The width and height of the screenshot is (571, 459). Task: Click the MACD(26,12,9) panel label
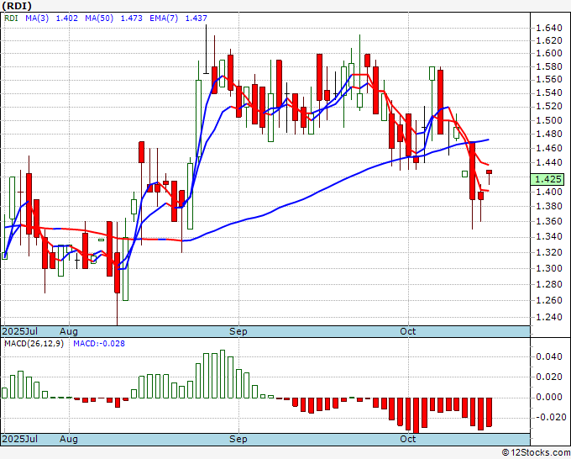pos(34,344)
